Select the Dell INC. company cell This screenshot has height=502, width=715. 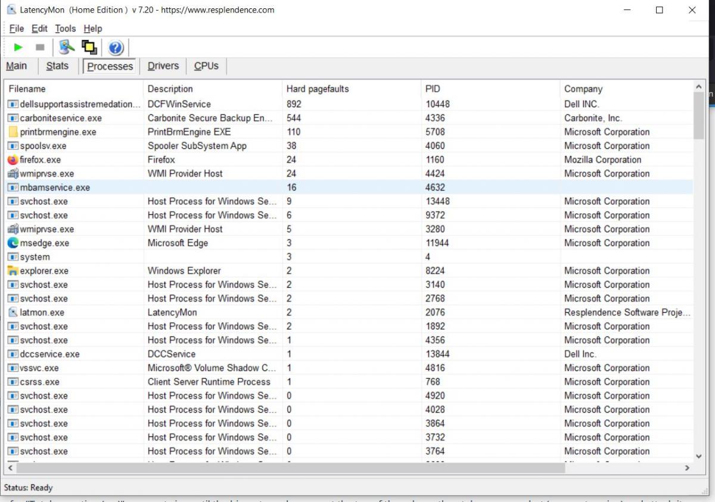[582, 104]
